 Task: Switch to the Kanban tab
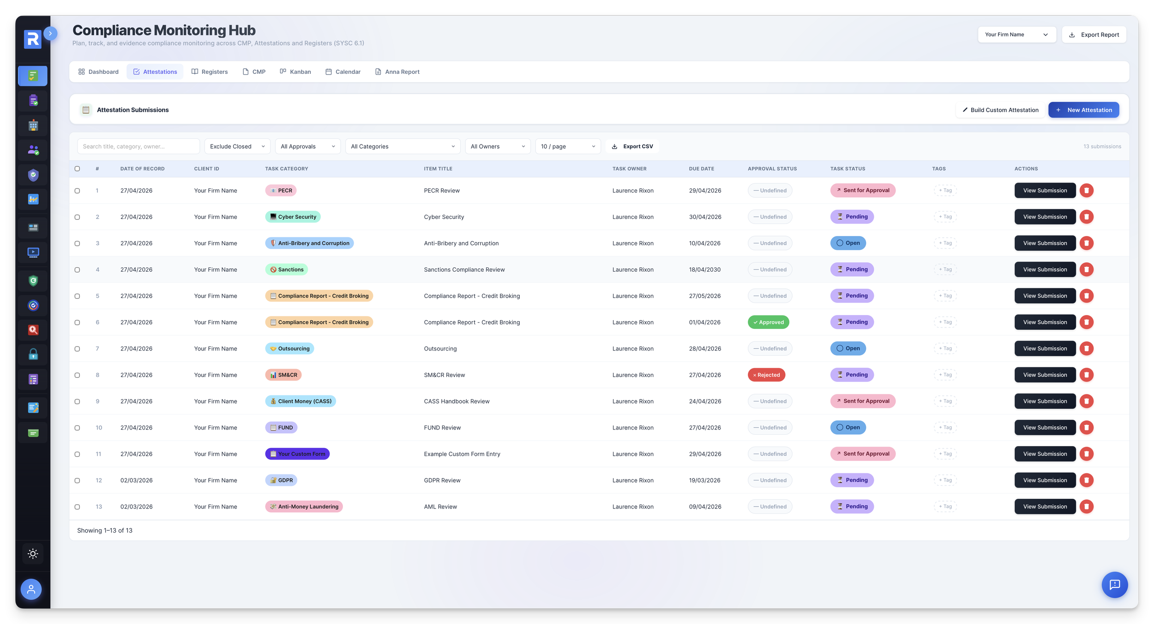coord(295,72)
